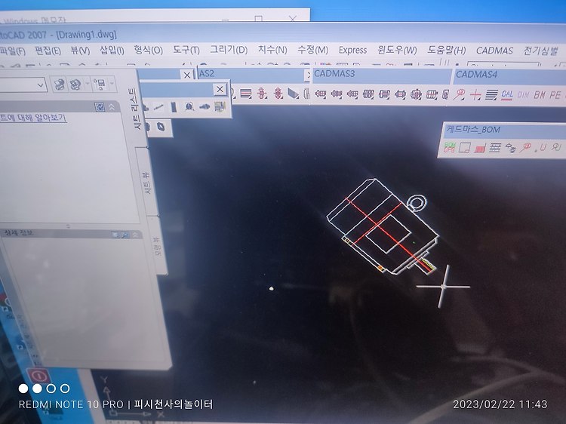Open the 도구(T) menu
The height and width of the screenshot is (424, 566).
(x=186, y=50)
